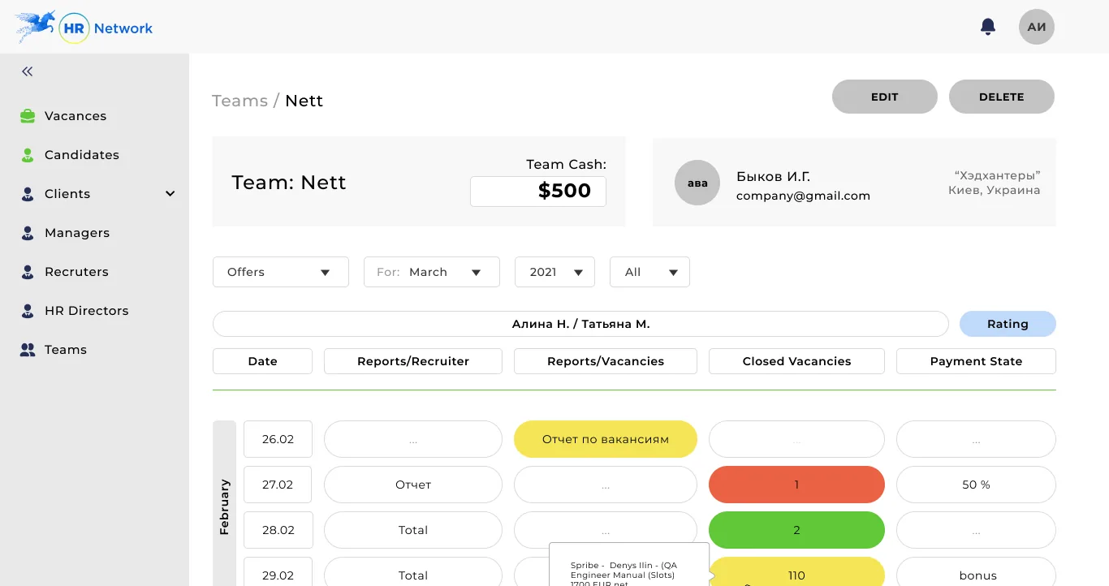Viewport: 1109px width, 586px height.
Task: Click the Rating button
Action: [x=1008, y=324]
